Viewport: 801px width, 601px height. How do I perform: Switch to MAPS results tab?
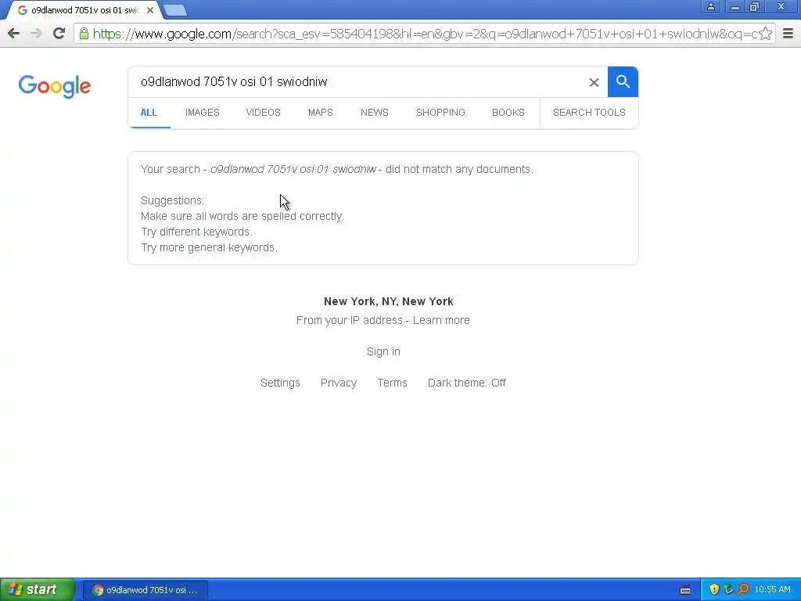(x=320, y=113)
